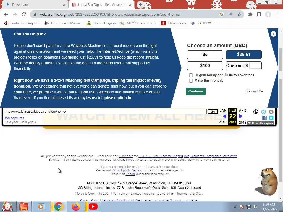The width and height of the screenshot is (283, 212).
Task: Toggle the browser side panel icon
Action: pyautogui.click(x=259, y=14)
